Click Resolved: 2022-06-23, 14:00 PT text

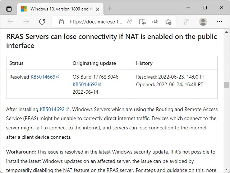click(x=170, y=77)
